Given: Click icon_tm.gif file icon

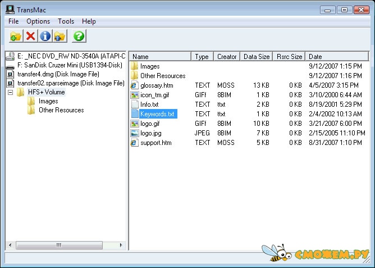Looking at the screenshot, I should click(134, 95).
